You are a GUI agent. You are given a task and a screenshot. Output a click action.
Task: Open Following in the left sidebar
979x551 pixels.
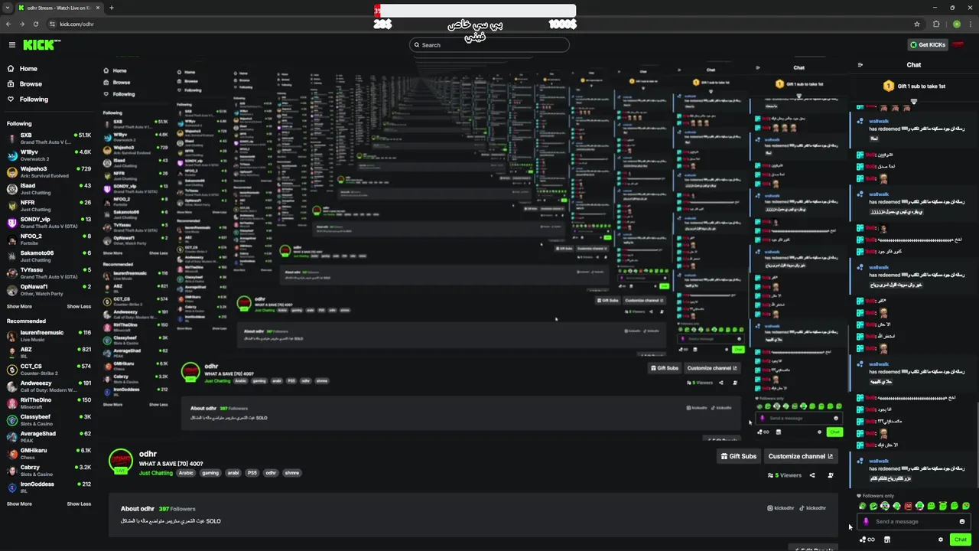coord(28,99)
